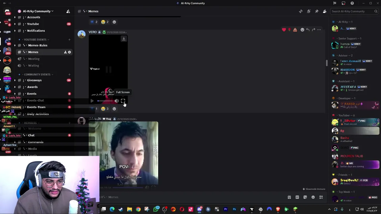This screenshot has width=381, height=214.
Task: Open the Help question mark icon
Action: tap(352, 3)
